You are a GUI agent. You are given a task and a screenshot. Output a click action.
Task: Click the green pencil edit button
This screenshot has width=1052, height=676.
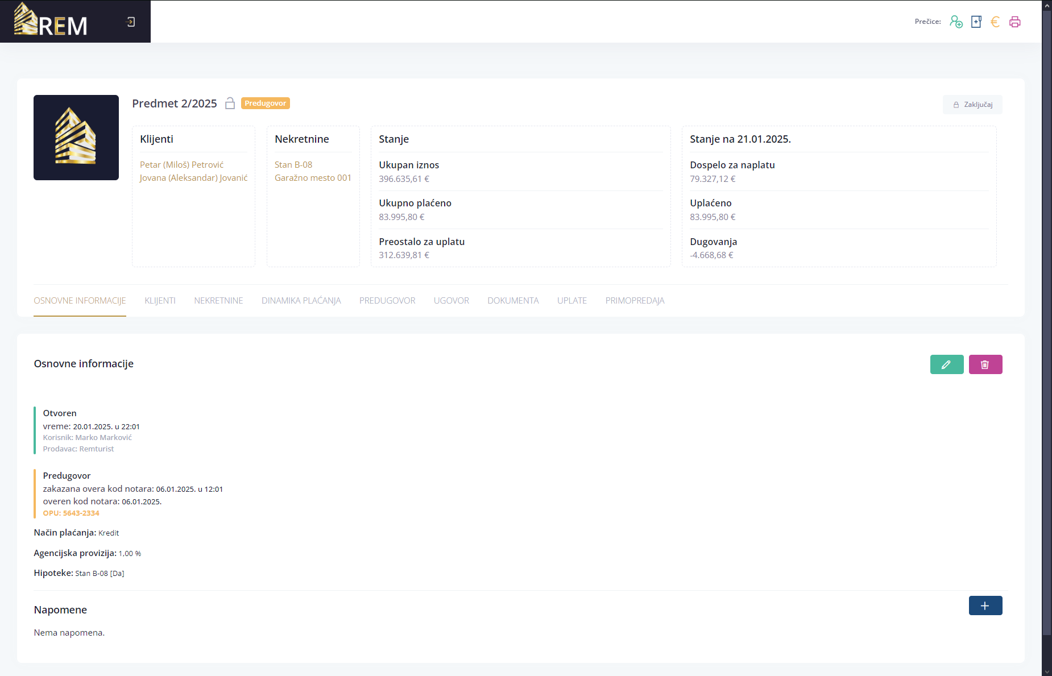(947, 364)
